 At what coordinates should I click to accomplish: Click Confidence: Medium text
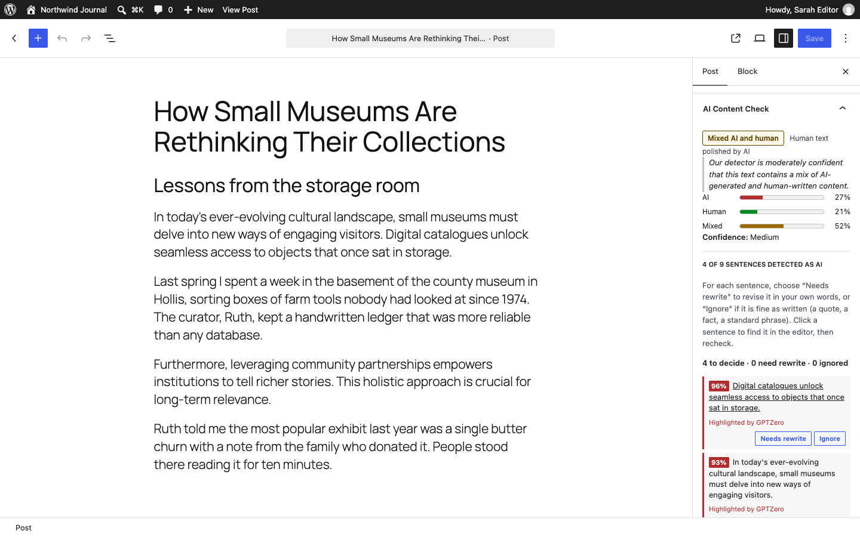(741, 237)
